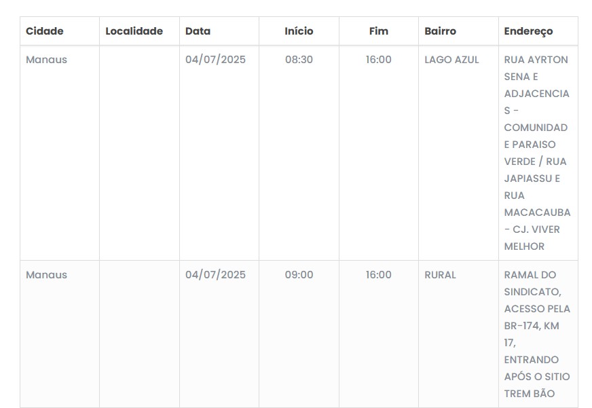Click the Bairro column header
The image size is (592, 408).
[x=441, y=31]
